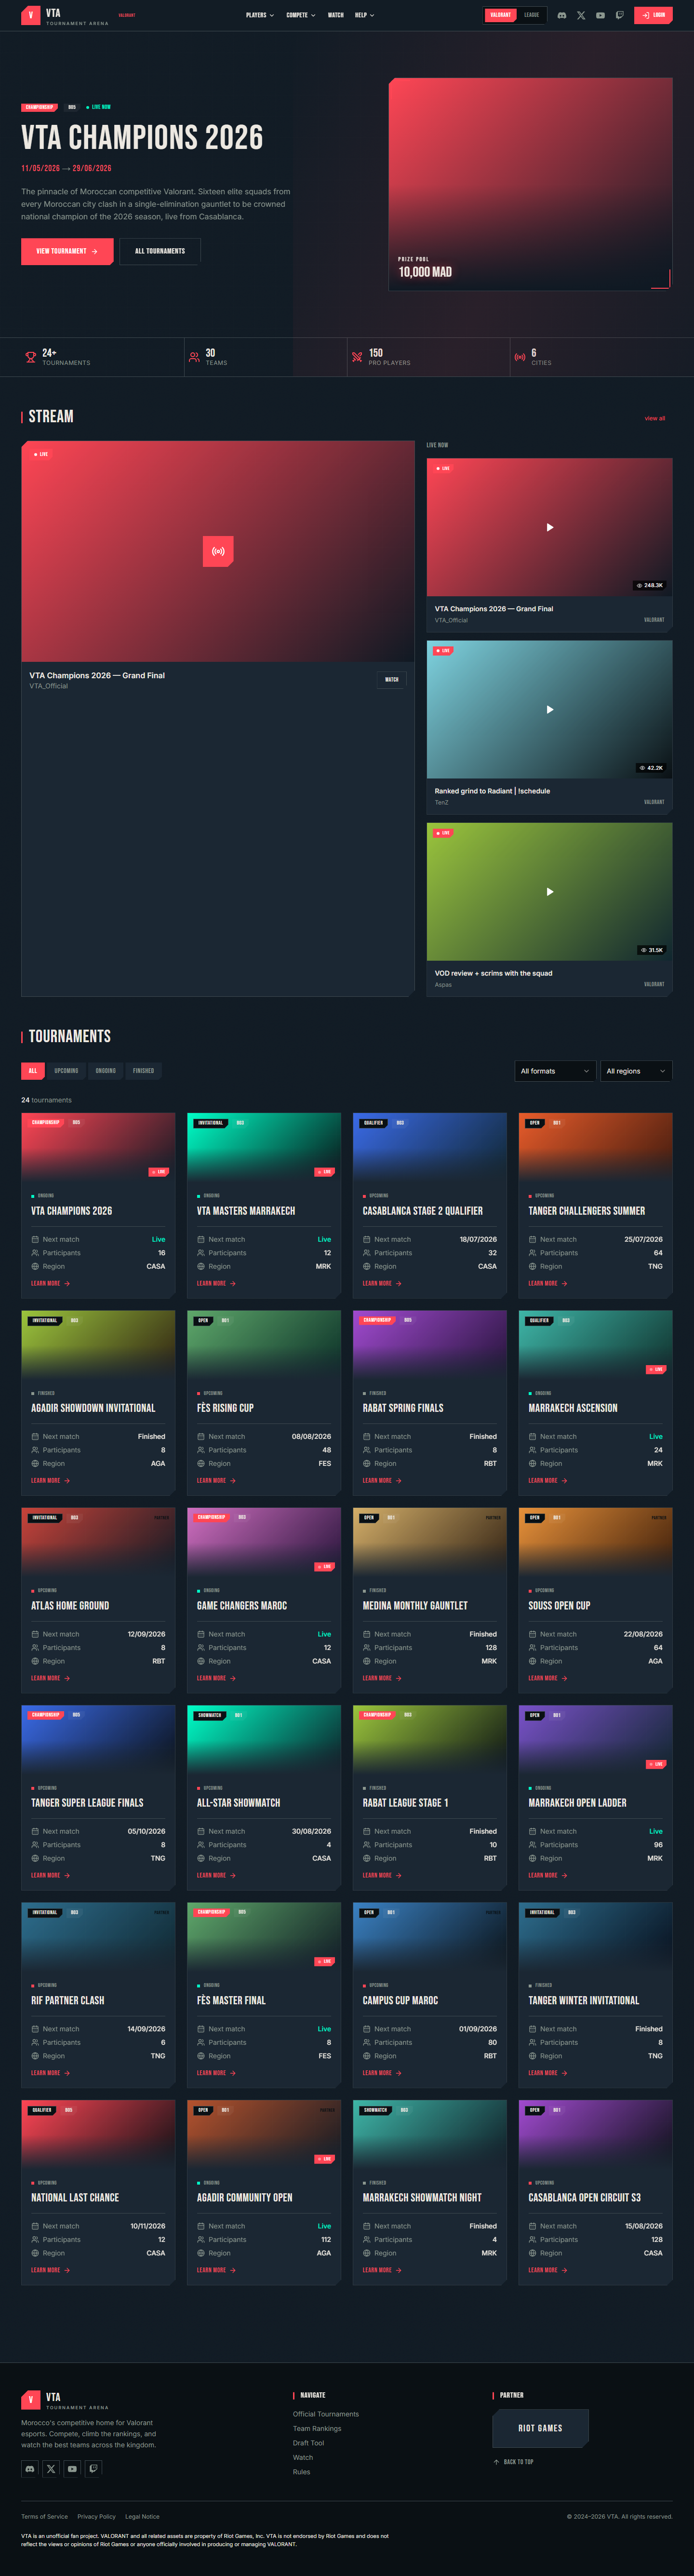Click the Team Rankings footer link
Image resolution: width=694 pixels, height=2576 pixels.
pyautogui.click(x=317, y=2428)
